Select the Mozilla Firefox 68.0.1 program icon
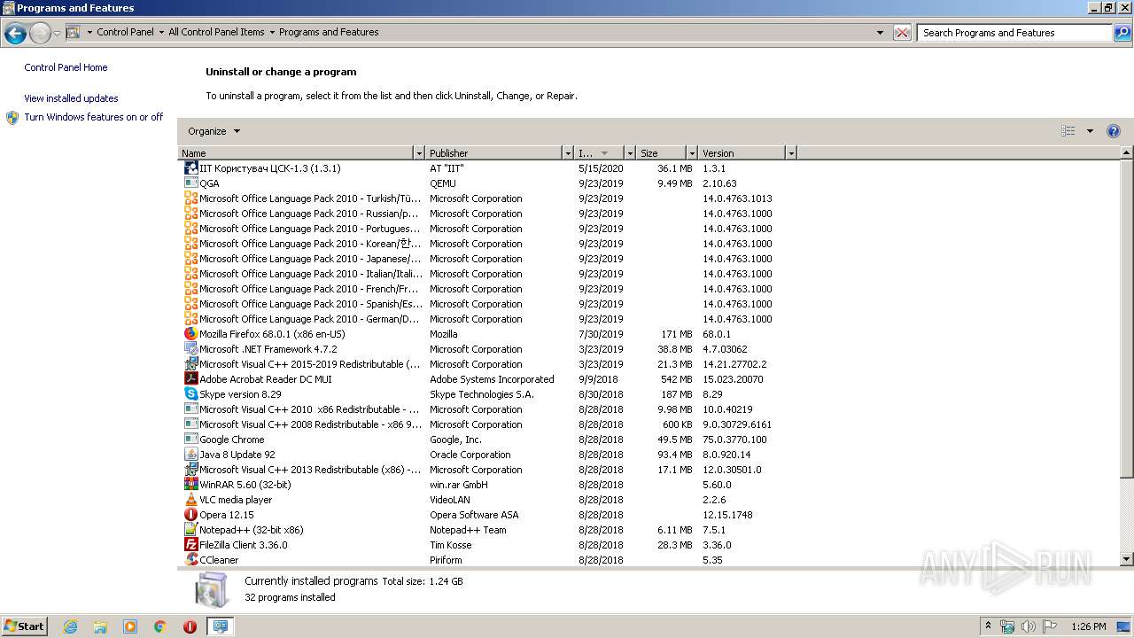The image size is (1134, 638). click(190, 334)
